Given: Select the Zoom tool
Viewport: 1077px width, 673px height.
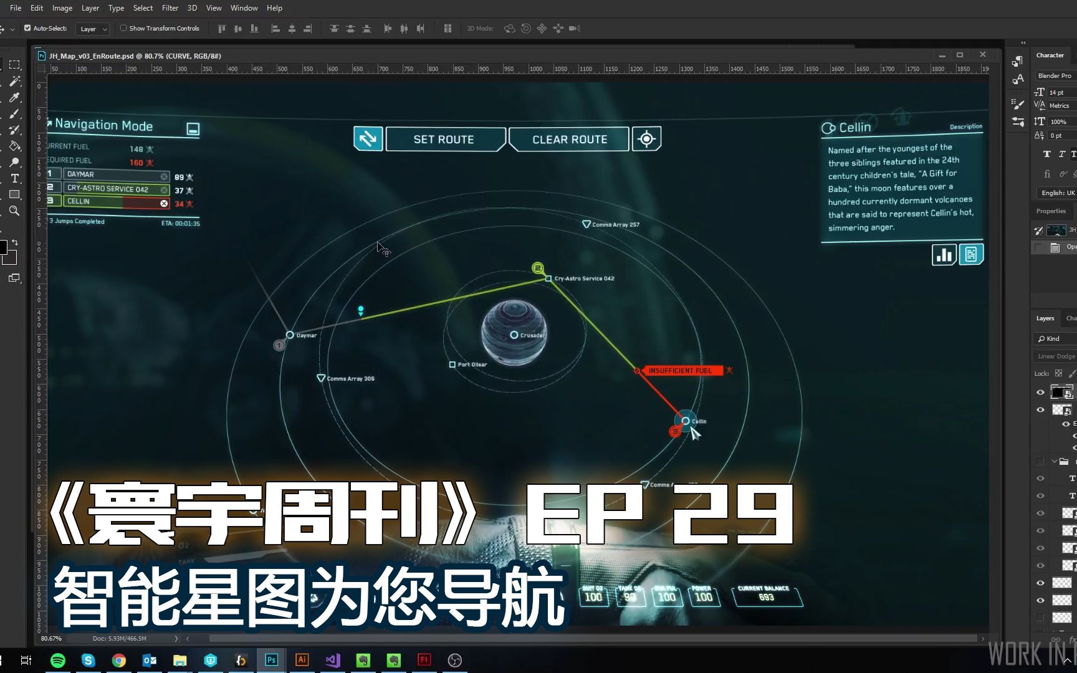Looking at the screenshot, I should (x=14, y=211).
